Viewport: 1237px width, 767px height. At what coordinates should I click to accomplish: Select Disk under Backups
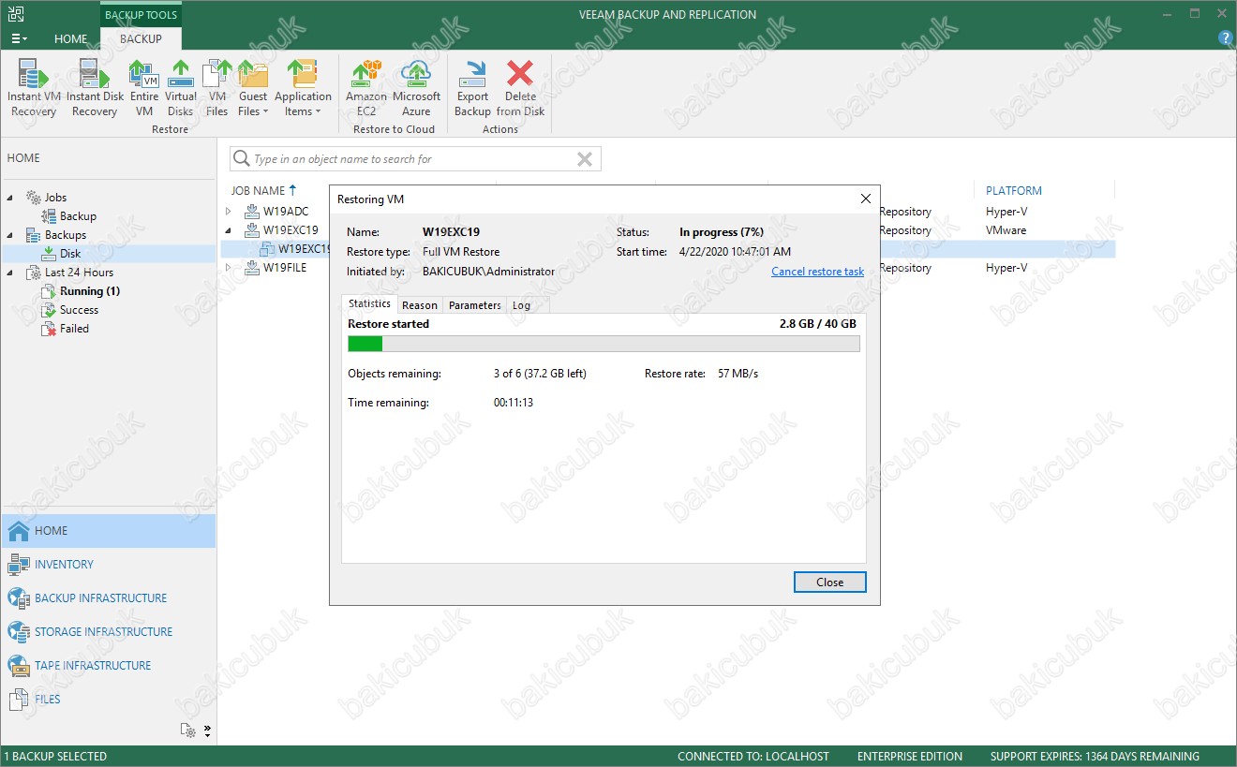70,254
